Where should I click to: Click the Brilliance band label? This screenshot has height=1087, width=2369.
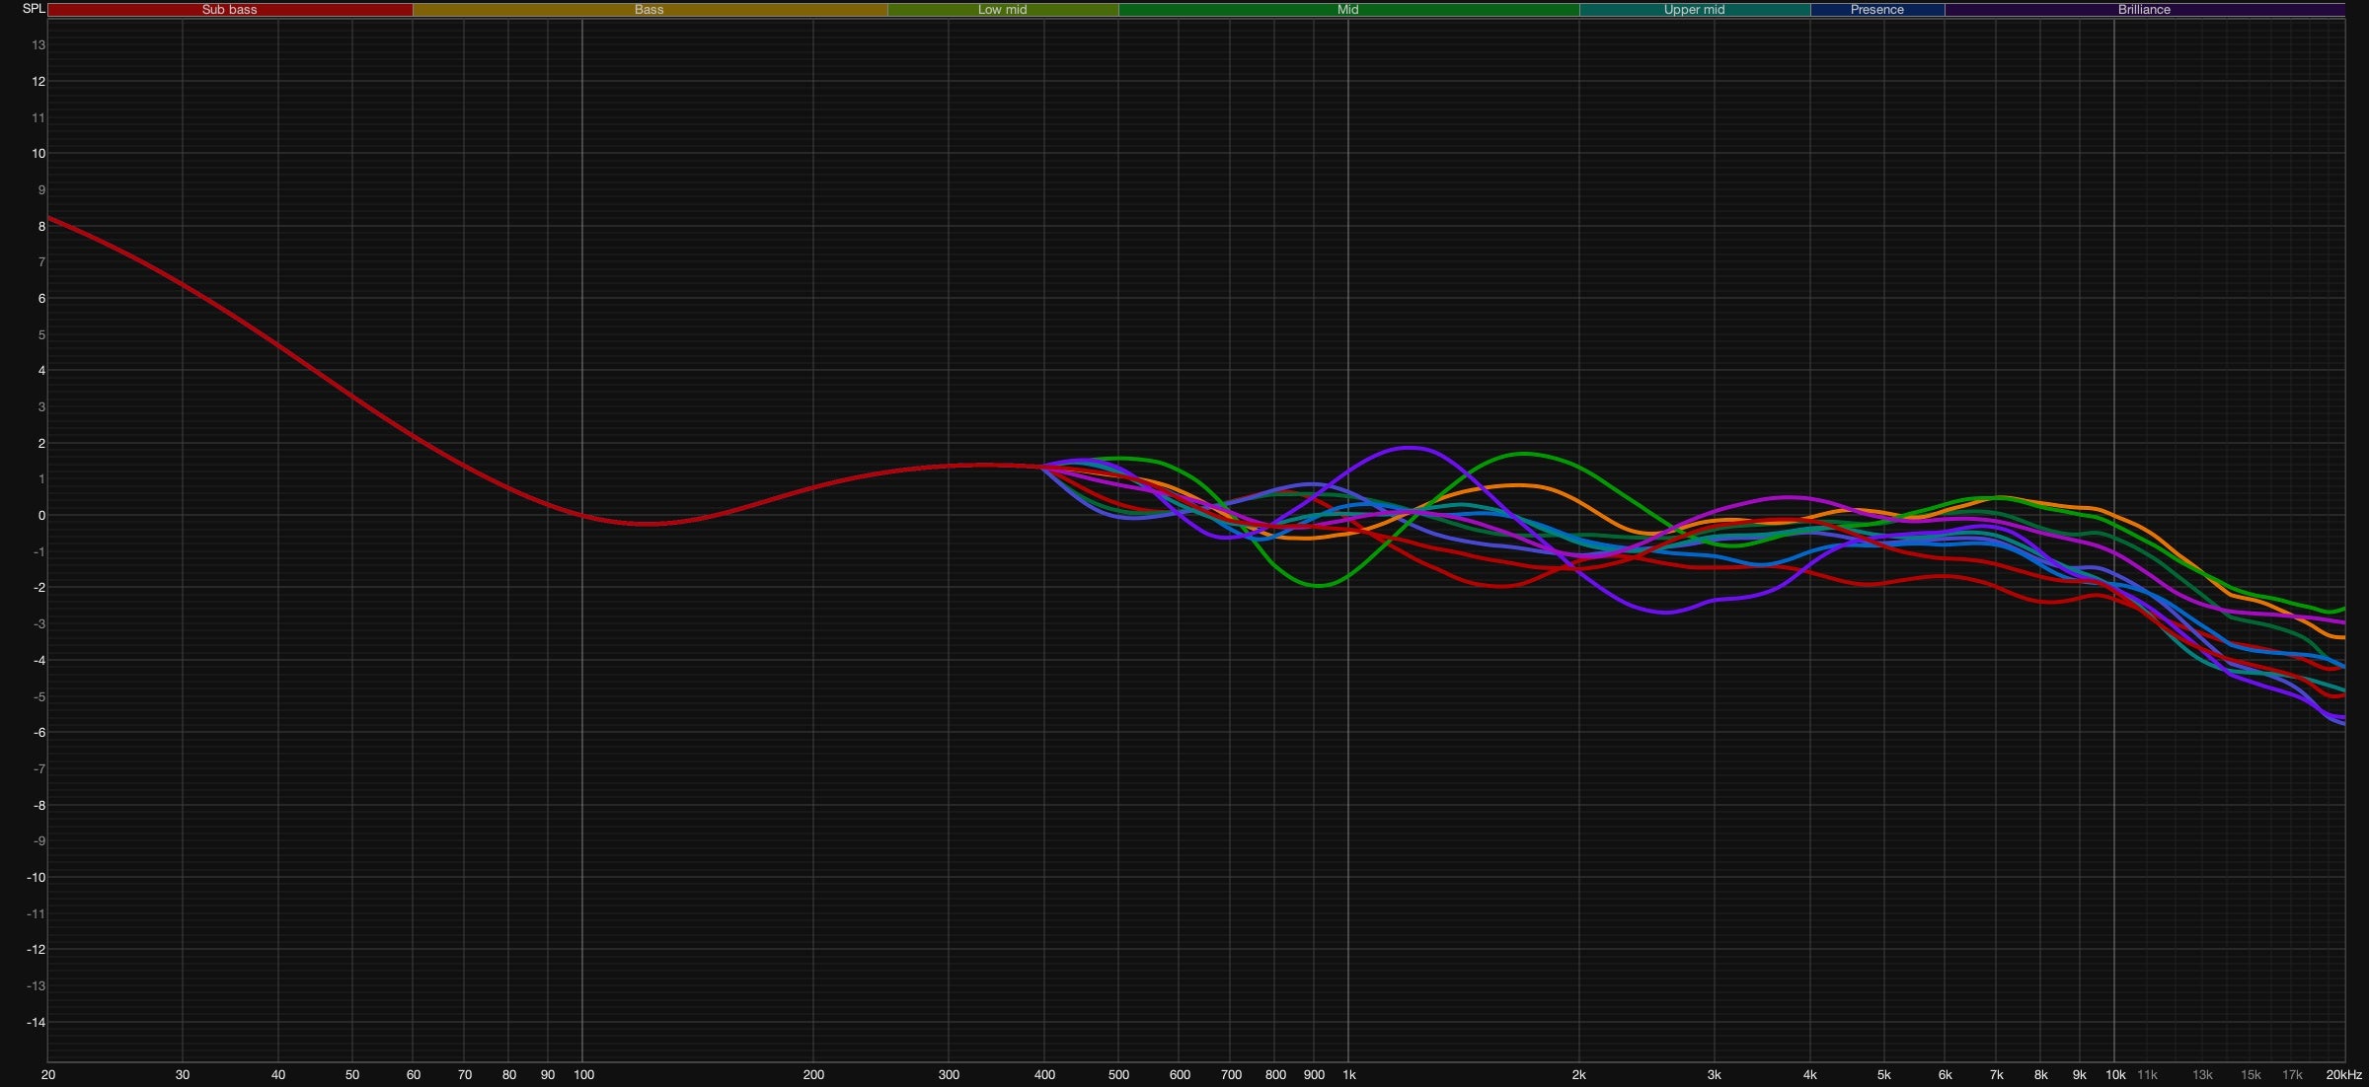[x=2144, y=9]
